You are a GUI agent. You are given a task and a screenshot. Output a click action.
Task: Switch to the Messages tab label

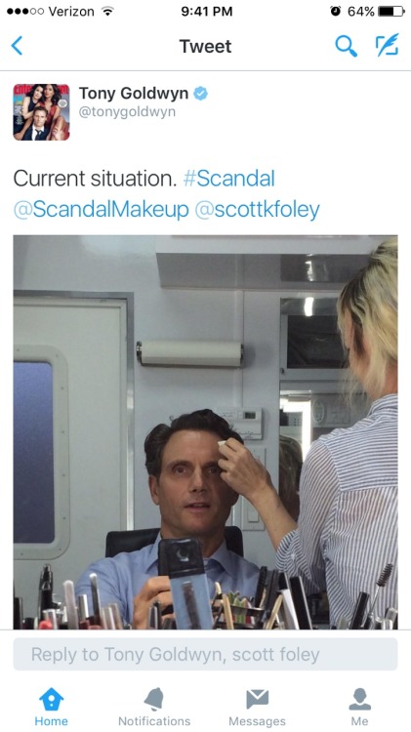pyautogui.click(x=258, y=721)
